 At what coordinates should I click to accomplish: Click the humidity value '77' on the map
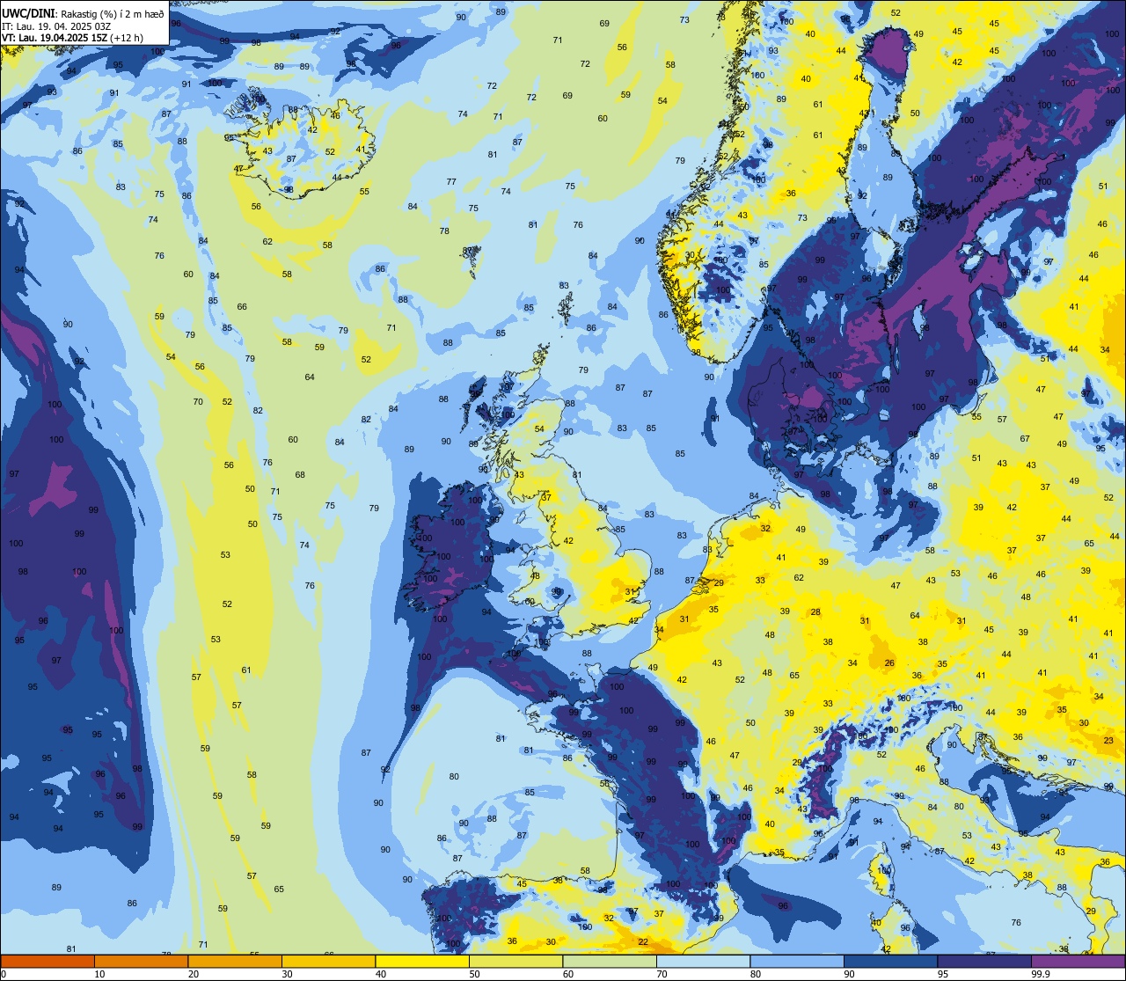point(451,182)
